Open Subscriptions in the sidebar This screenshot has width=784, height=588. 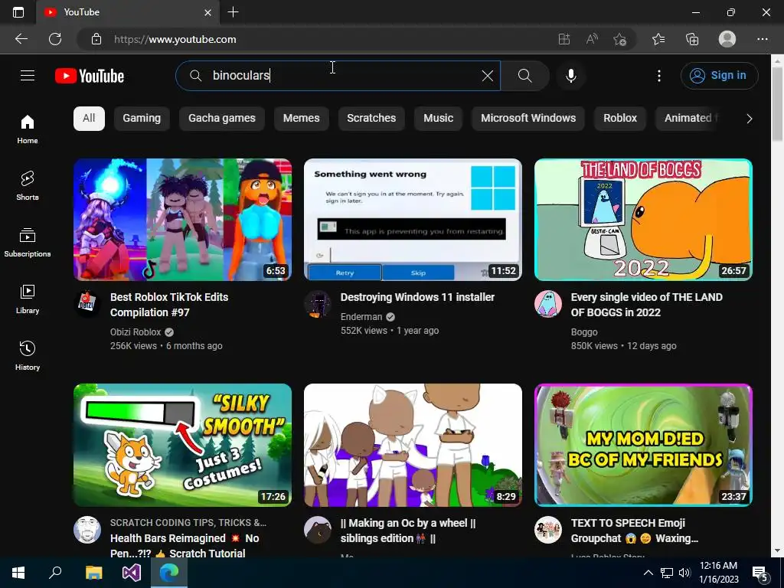(x=28, y=243)
